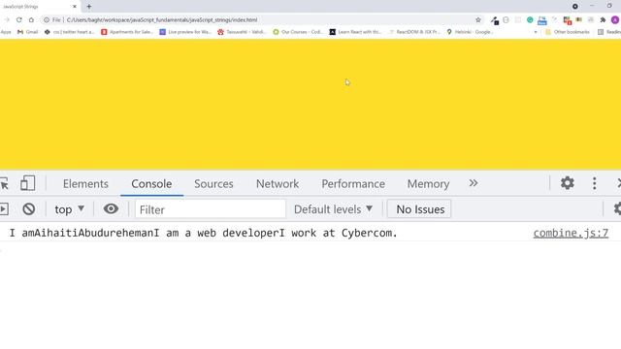Click the console log output text
Screen dimensions: 621x349
pos(203,233)
